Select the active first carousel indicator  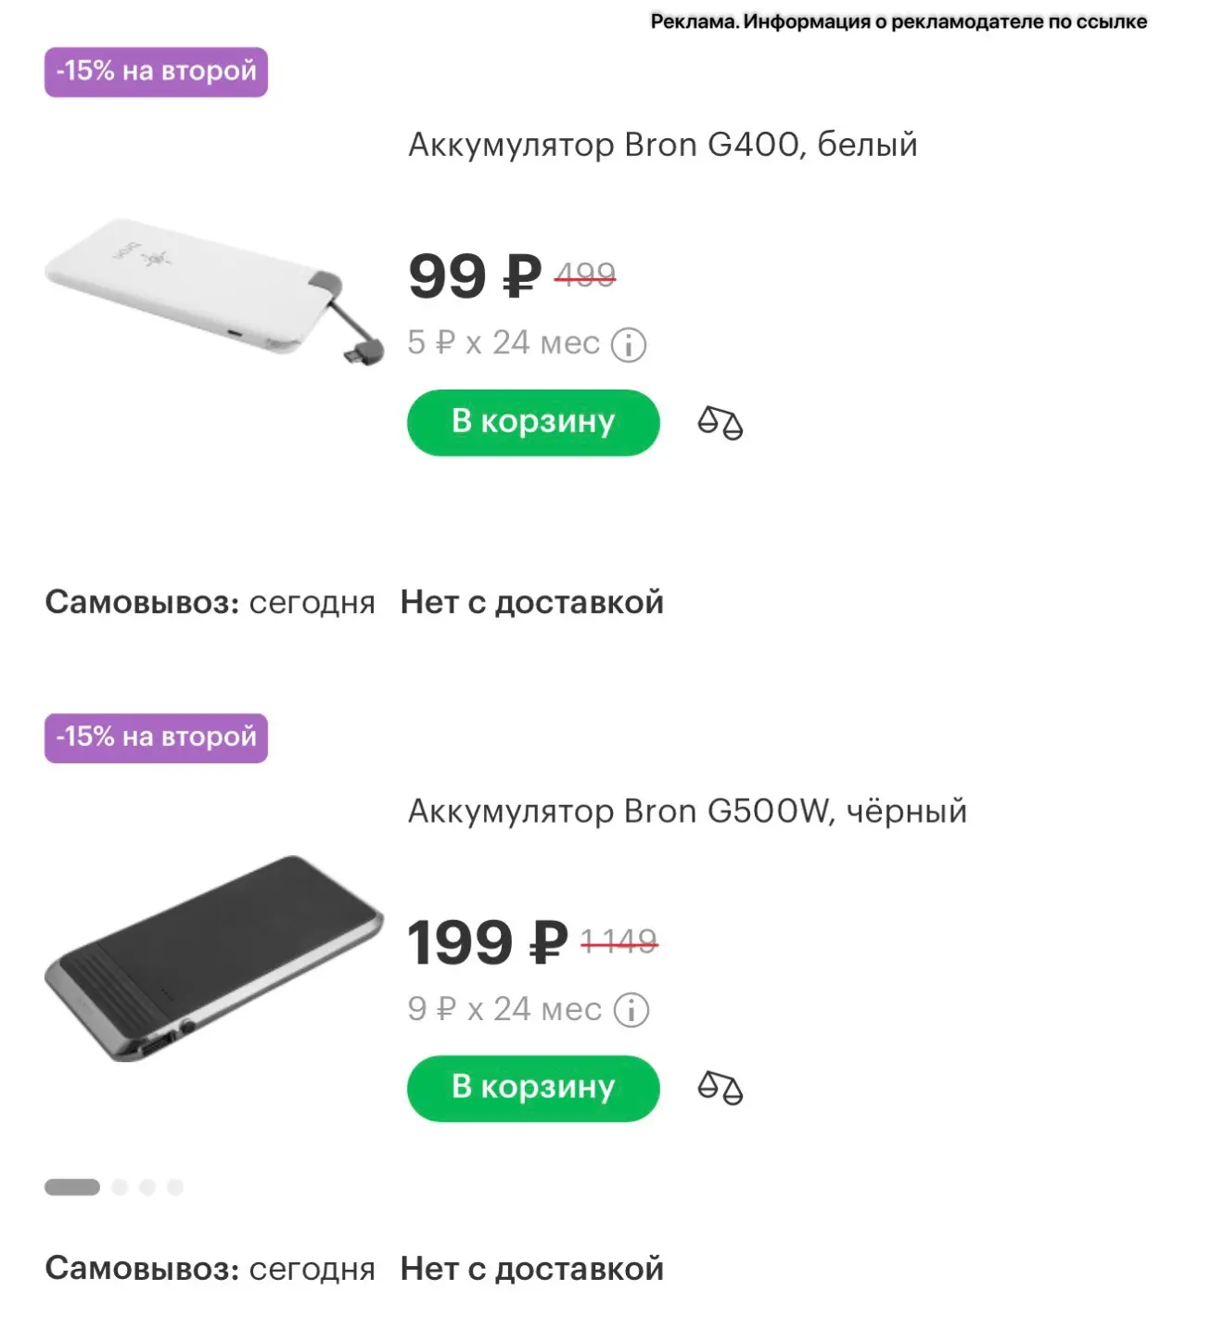(x=72, y=1187)
